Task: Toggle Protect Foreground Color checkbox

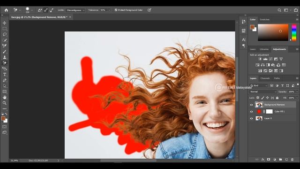Action: point(116,10)
